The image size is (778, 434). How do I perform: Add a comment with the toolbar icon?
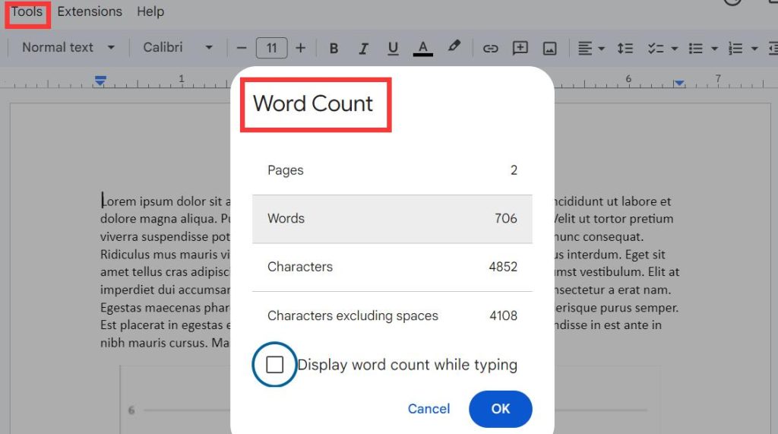[520, 48]
